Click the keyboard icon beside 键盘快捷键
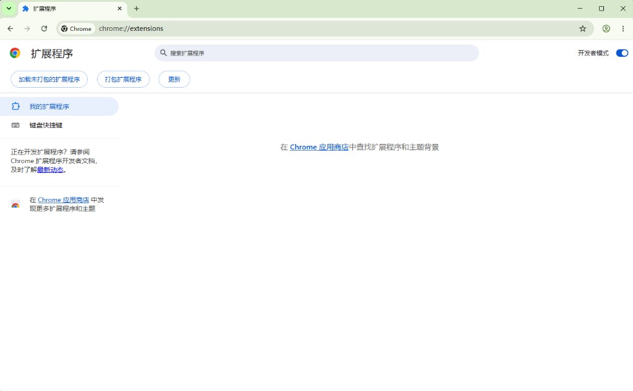This screenshot has width=633, height=391. point(15,125)
